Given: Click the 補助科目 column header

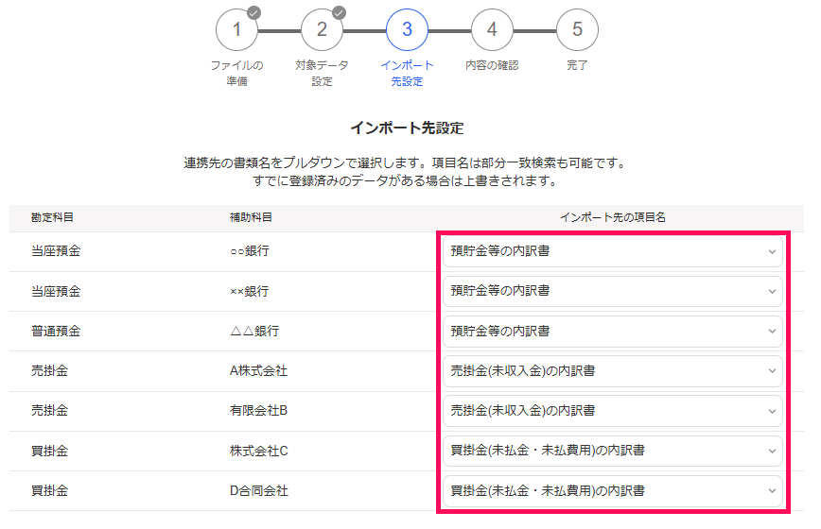Looking at the screenshot, I should coord(251,217).
